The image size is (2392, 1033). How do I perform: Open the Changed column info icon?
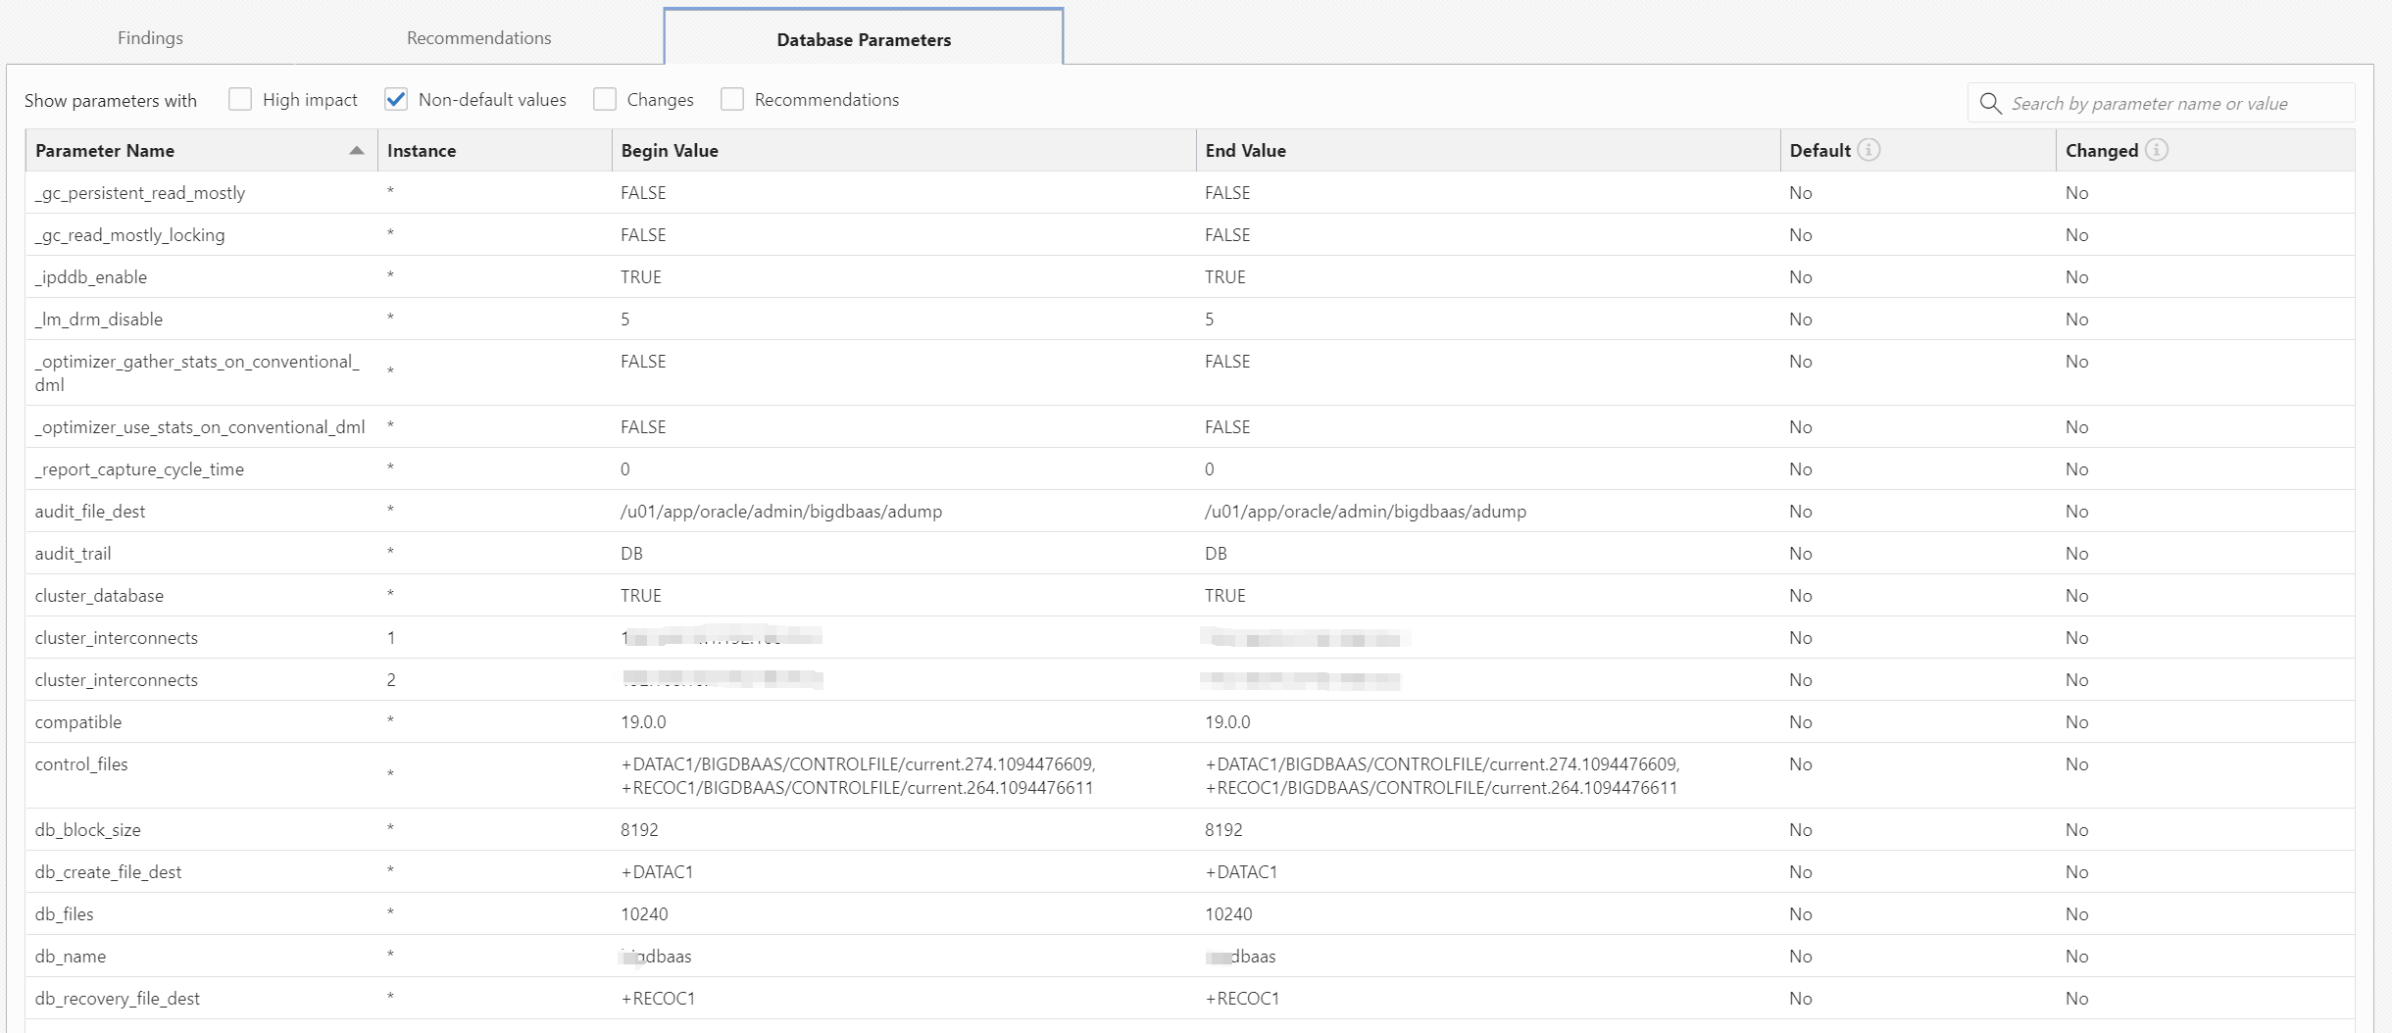2156,150
